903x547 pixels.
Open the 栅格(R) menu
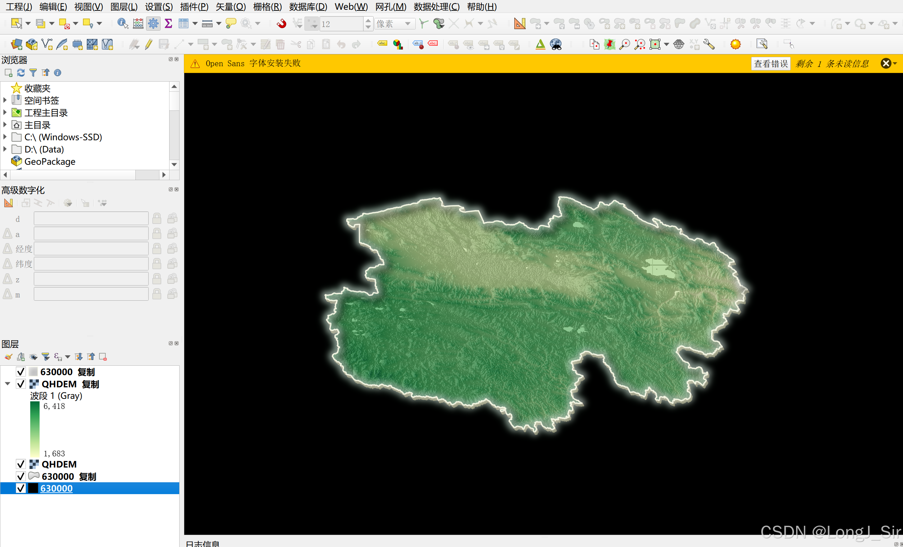pyautogui.click(x=267, y=6)
